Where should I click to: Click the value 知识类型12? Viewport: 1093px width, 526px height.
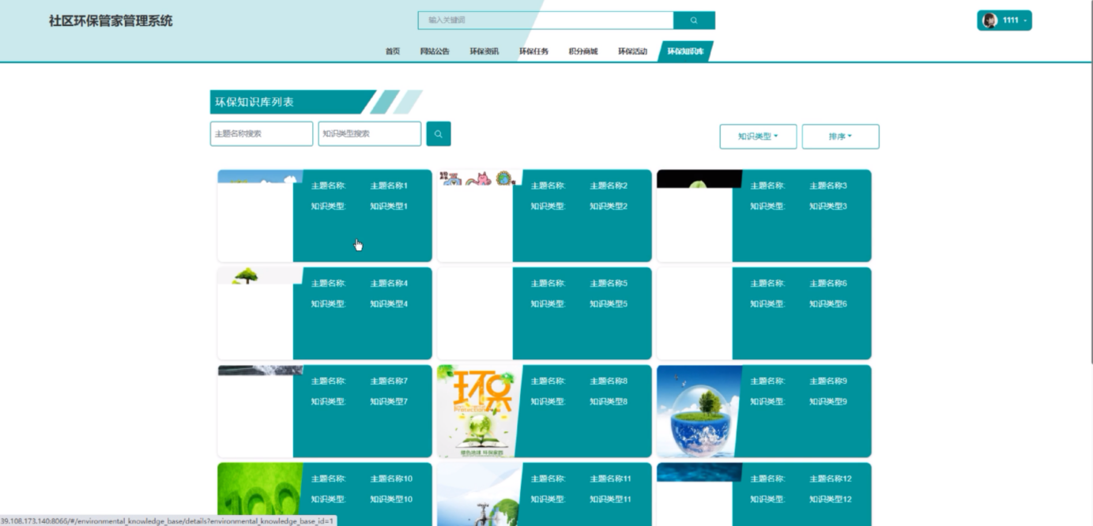(831, 500)
